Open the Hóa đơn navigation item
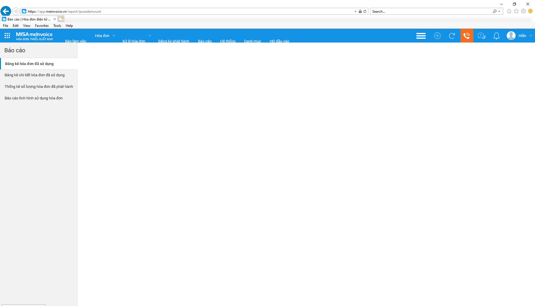Screen dimensions: 535x306 [x=102, y=36]
